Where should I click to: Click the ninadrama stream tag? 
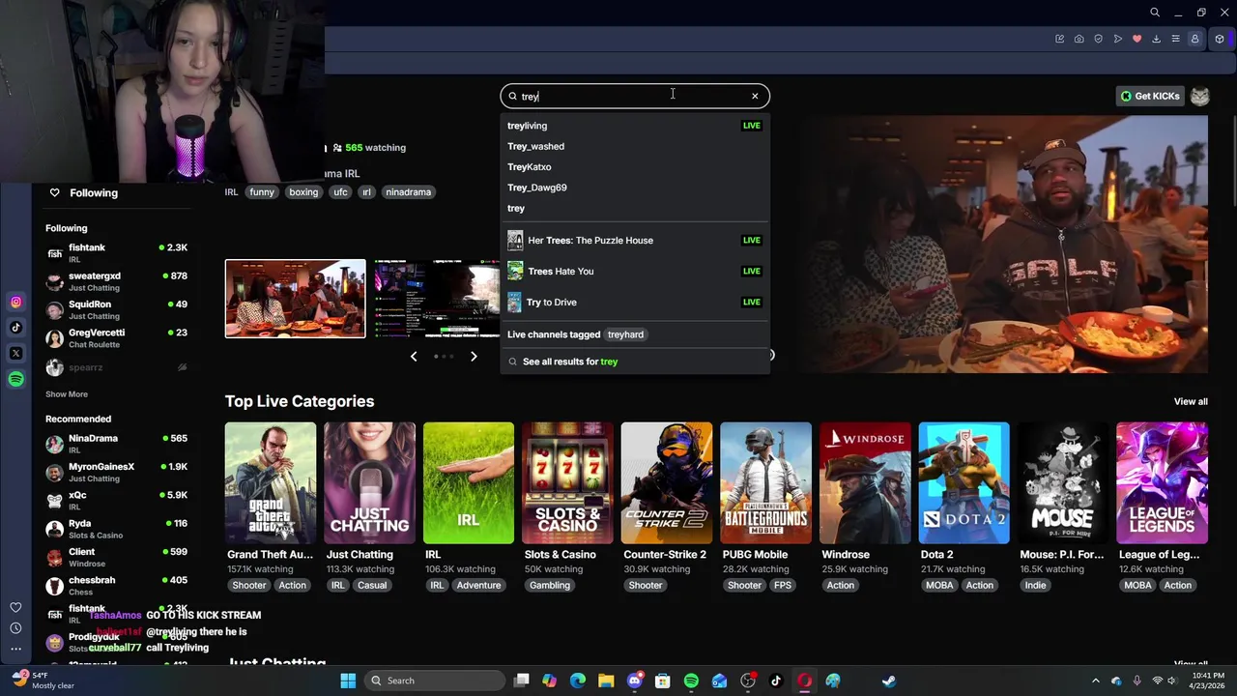click(x=408, y=192)
